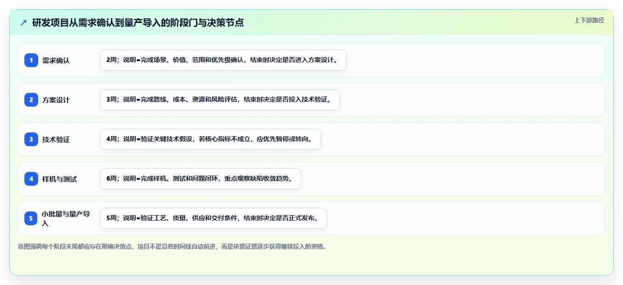Open the 5周 description box for 量产导入
The width and height of the screenshot is (623, 285).
[213, 218]
